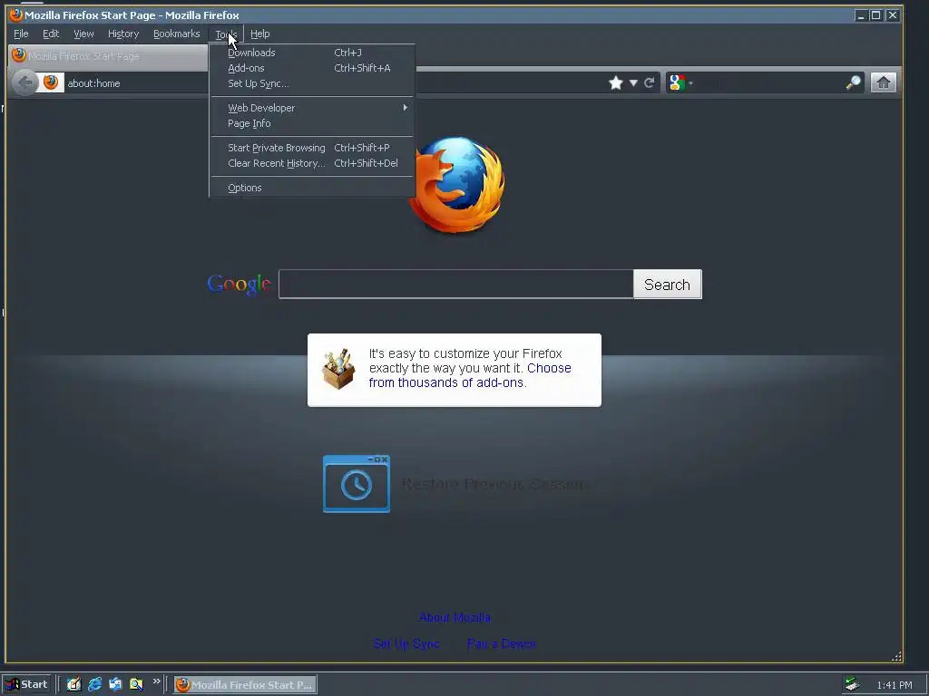Screen dimensions: 929x696
Task: Click the system tray network icon
Action: [x=852, y=685]
